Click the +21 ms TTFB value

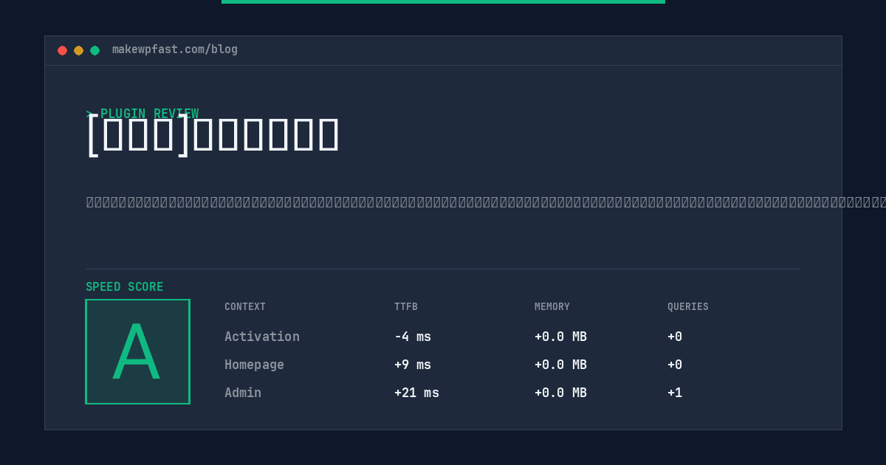click(x=416, y=393)
